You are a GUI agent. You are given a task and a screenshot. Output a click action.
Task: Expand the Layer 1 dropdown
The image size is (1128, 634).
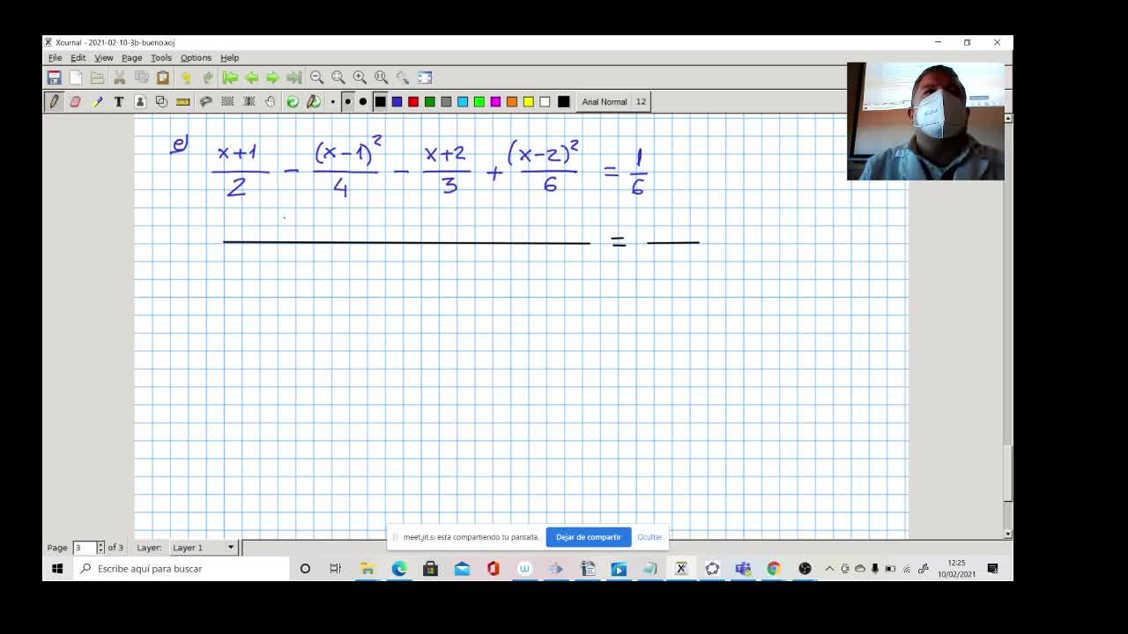[x=204, y=548]
